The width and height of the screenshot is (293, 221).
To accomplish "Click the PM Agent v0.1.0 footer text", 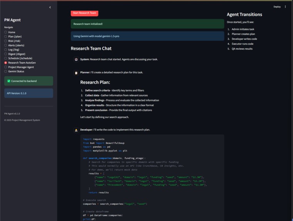I will pos(12,114).
